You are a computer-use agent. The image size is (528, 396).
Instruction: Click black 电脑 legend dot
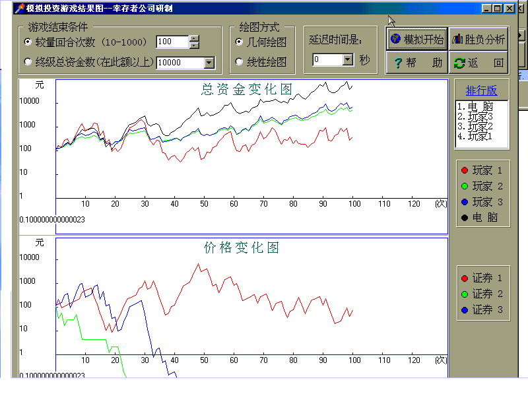pyautogui.click(x=465, y=218)
